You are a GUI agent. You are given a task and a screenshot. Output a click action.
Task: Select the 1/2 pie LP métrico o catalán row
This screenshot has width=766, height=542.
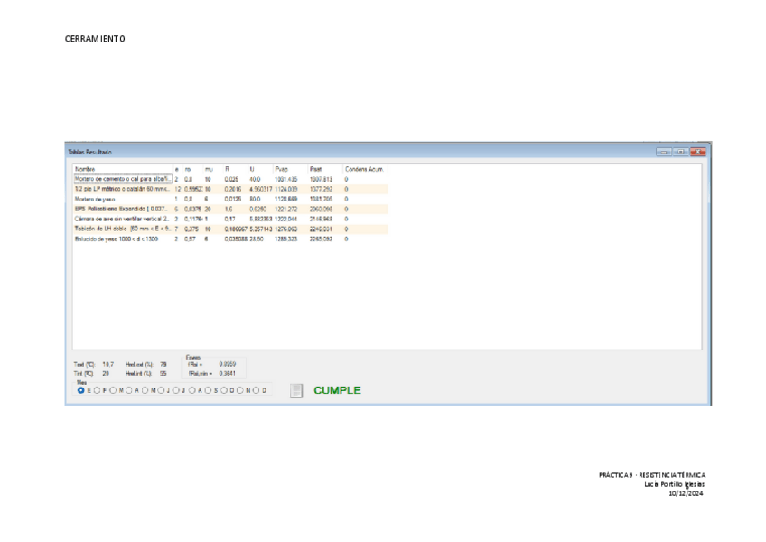[x=230, y=189]
